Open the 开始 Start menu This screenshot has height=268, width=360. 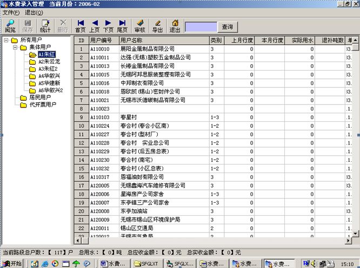pos(12,264)
